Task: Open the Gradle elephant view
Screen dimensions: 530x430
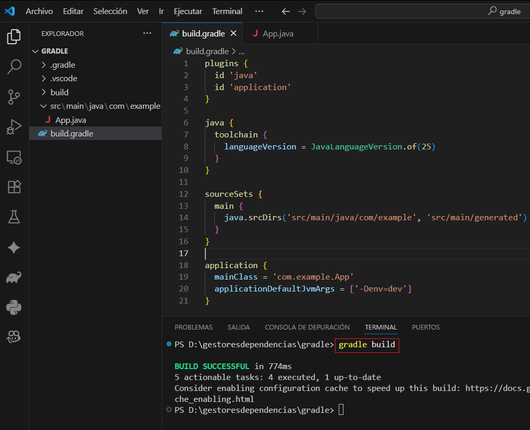Action: (14, 277)
